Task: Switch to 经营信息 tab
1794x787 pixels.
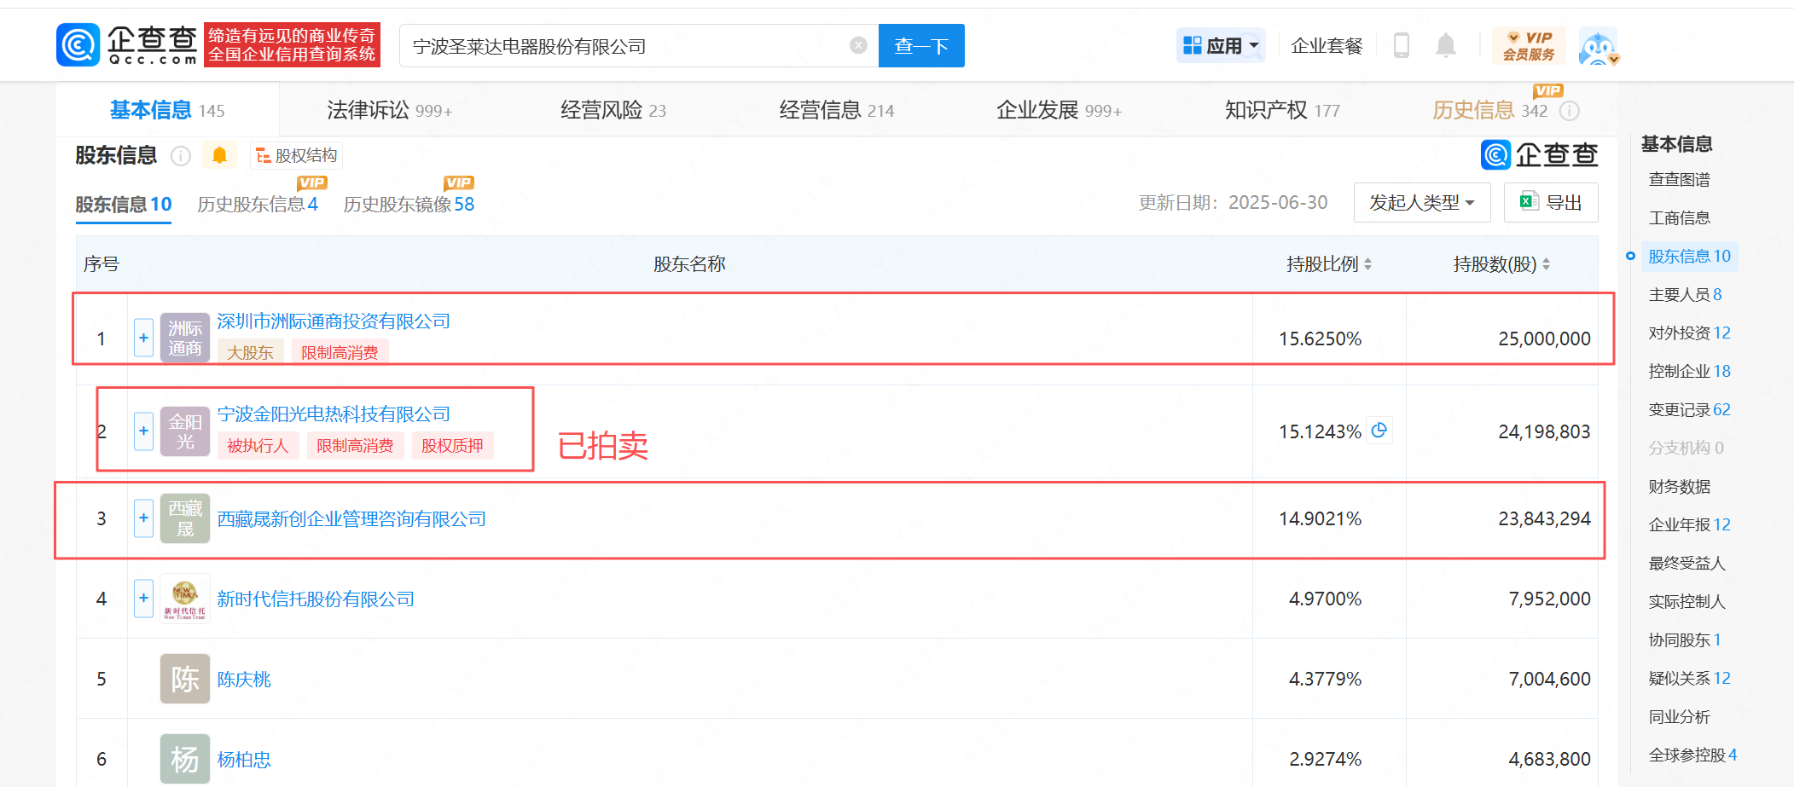Action: coord(836,110)
